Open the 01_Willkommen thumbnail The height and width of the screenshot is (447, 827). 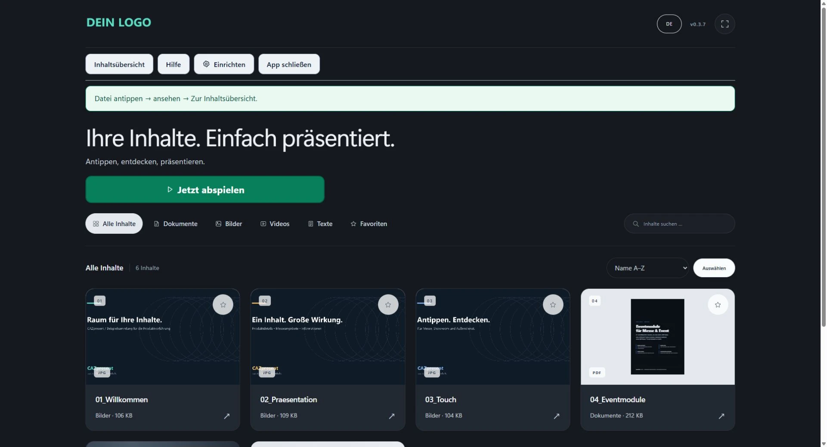click(x=163, y=337)
